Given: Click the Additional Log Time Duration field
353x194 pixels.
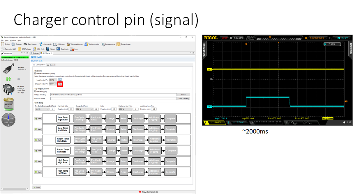Looking at the screenshot, I should pos(154,109).
